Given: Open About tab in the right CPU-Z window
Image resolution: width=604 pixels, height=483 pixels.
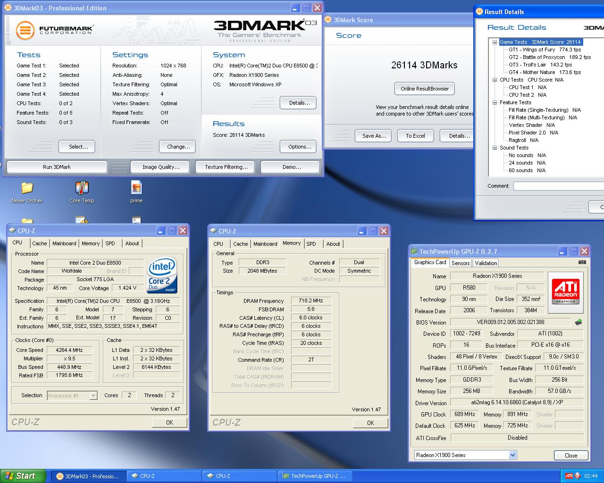Looking at the screenshot, I should pos(333,244).
